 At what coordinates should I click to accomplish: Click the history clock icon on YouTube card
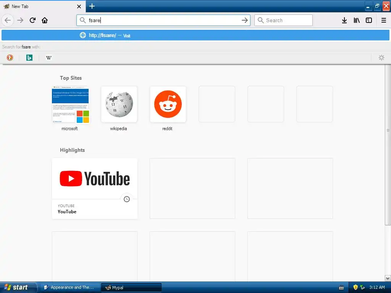pyautogui.click(x=127, y=199)
